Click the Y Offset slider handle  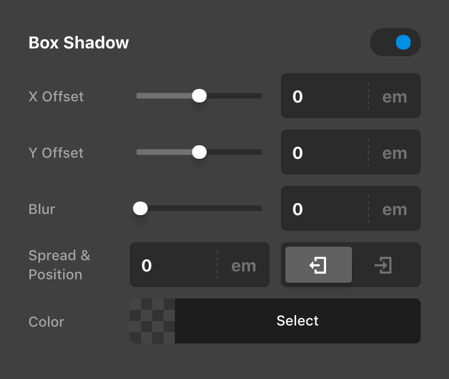pyautogui.click(x=199, y=152)
